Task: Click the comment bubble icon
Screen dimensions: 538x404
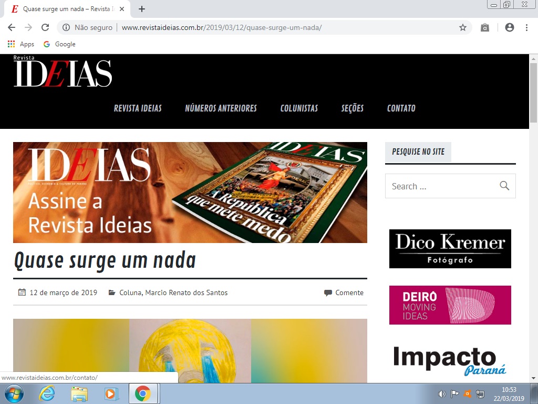Action: click(x=328, y=292)
